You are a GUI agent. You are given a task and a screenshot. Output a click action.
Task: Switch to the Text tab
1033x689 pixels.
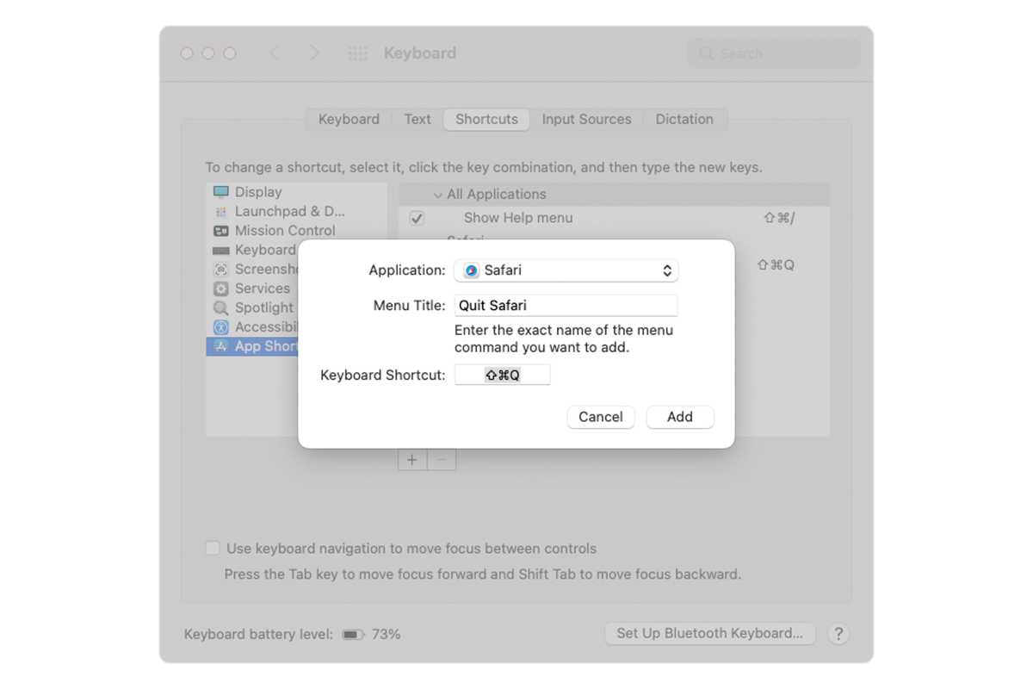[x=418, y=119]
